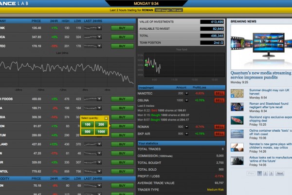Viewport: 292px width, 195px height.
Task: Collapse chart dropdown for 178.19 row
Action: pos(99,46)
